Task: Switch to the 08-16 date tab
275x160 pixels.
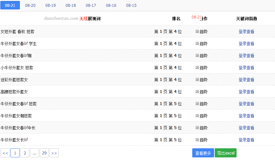Action: [x=111, y=5]
